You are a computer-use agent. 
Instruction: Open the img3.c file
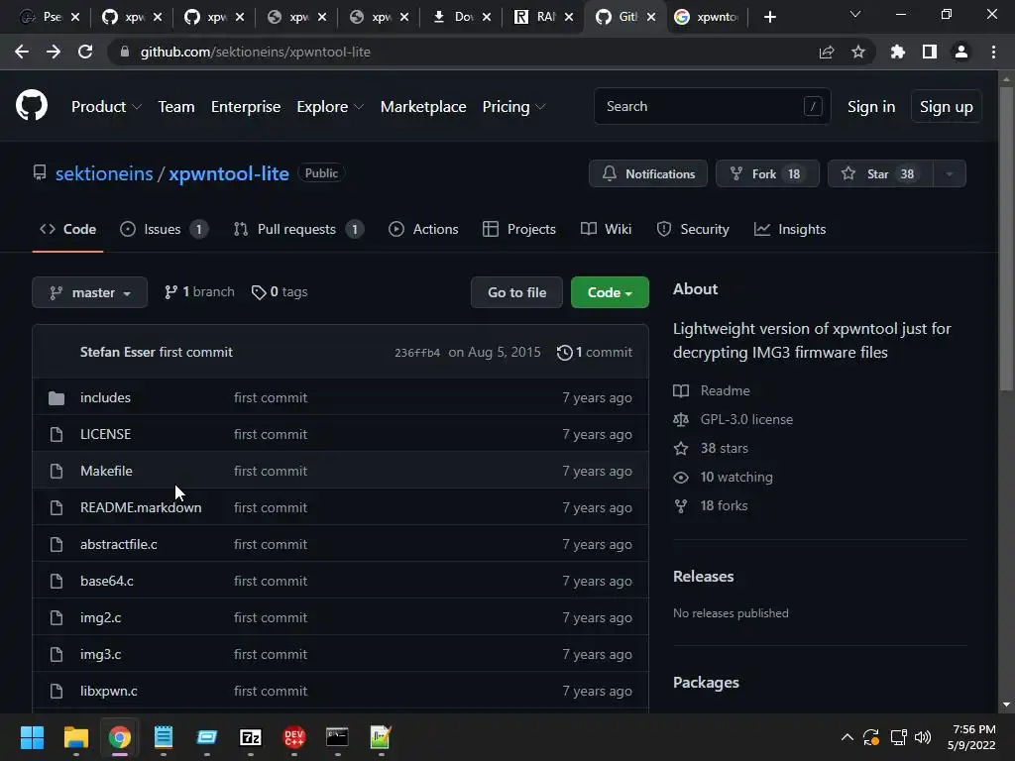pyautogui.click(x=100, y=654)
